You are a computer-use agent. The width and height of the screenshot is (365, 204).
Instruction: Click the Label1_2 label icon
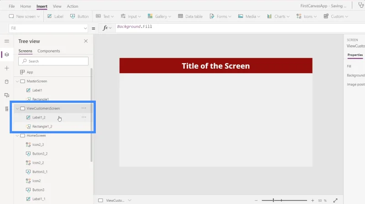[28, 118]
